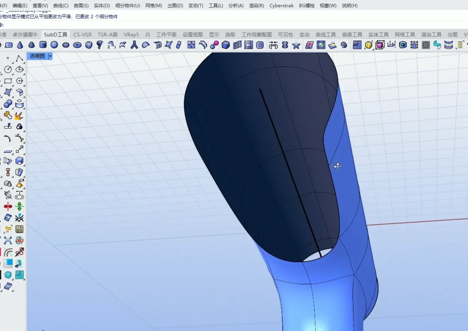Viewport: 468px width, 331px height.
Task: Switch to the 显示 toolbar tab
Action: coord(214,35)
